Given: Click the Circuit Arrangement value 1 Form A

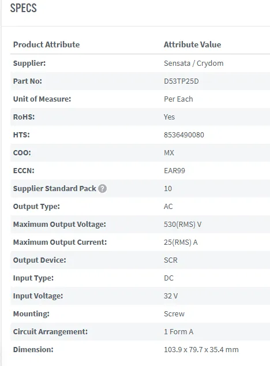Looking at the screenshot, I should click(178, 332).
